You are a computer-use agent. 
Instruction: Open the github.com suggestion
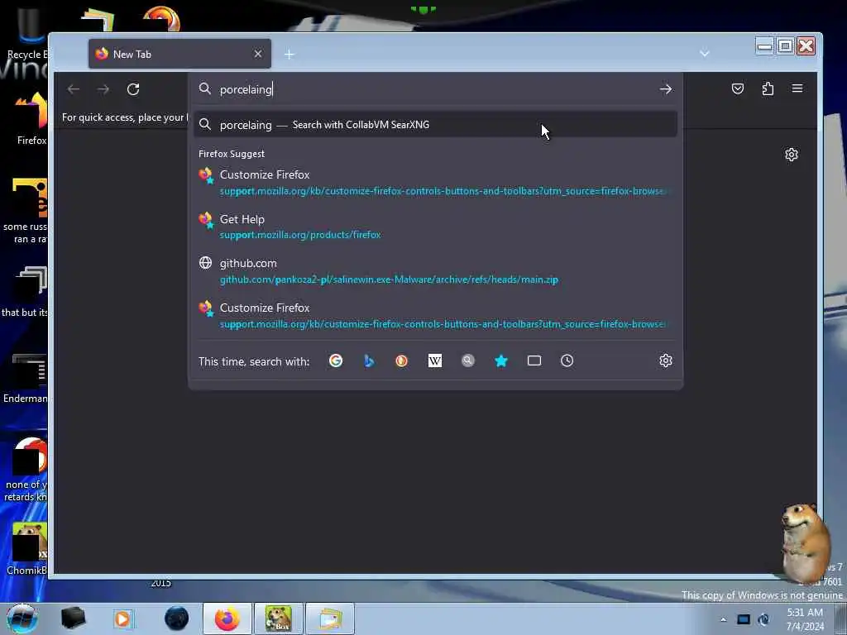click(x=435, y=271)
